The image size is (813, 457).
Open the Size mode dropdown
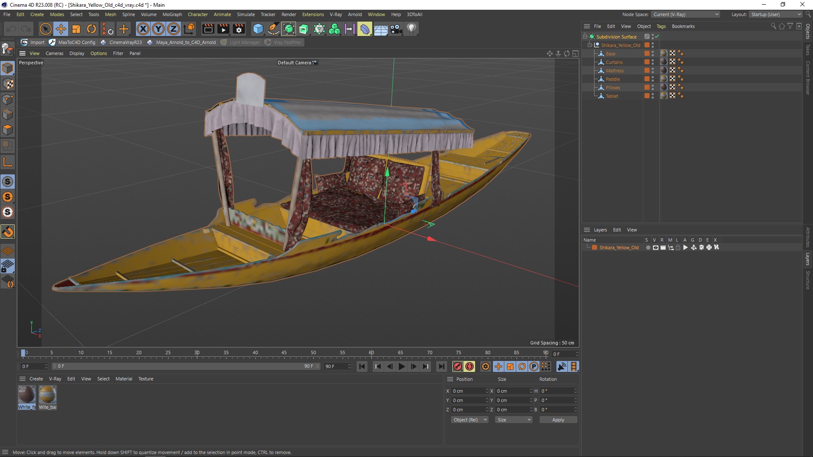514,420
